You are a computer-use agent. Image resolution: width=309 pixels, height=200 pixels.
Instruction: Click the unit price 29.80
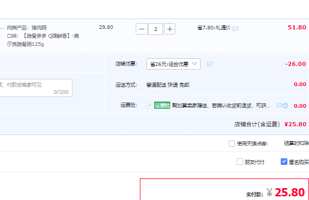106,27
